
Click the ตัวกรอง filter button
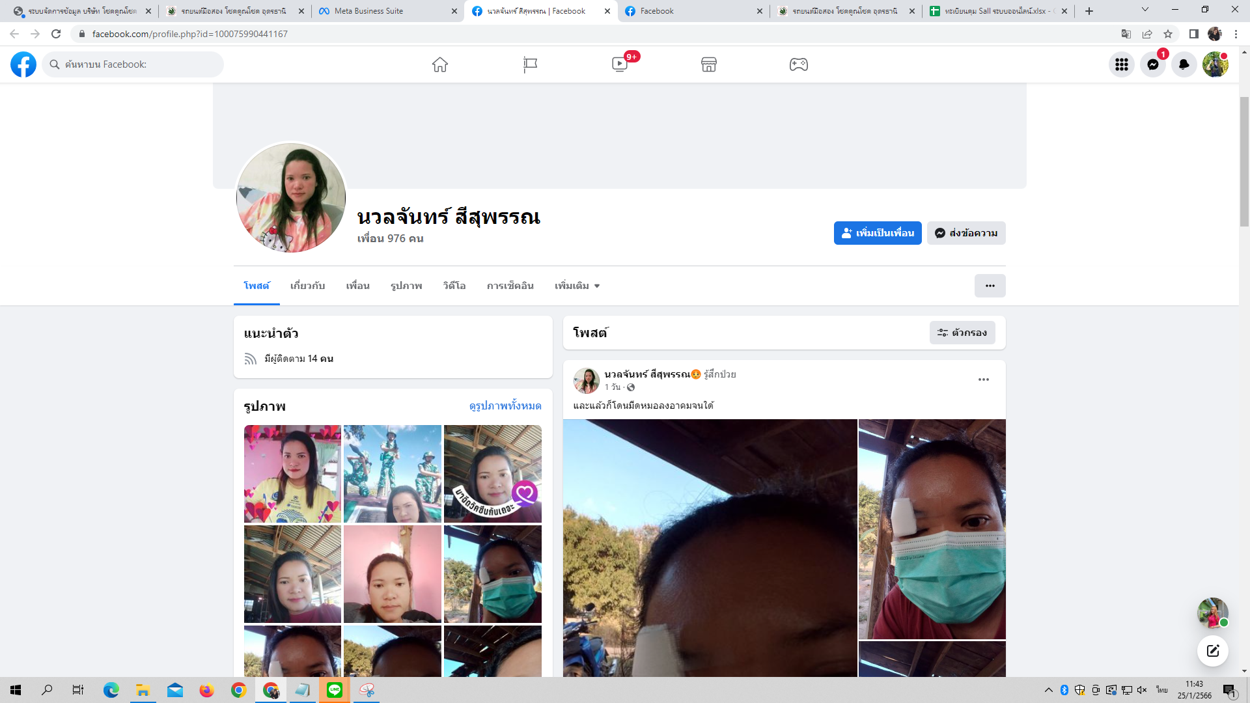click(962, 333)
